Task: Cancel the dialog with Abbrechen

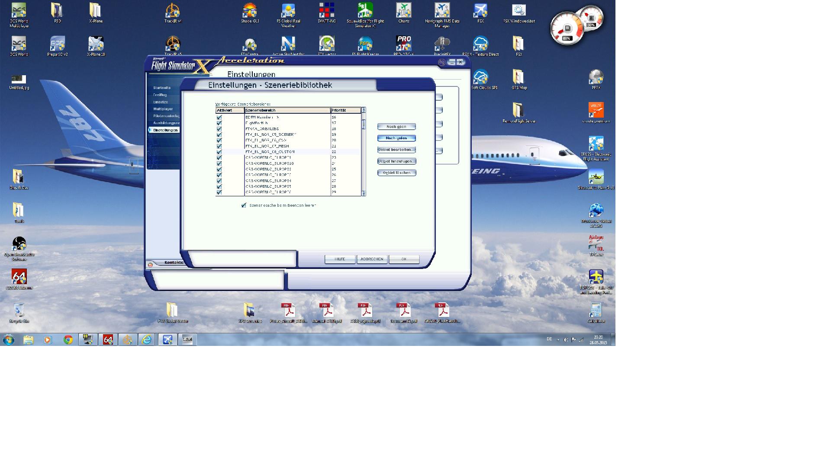Action: click(x=372, y=259)
